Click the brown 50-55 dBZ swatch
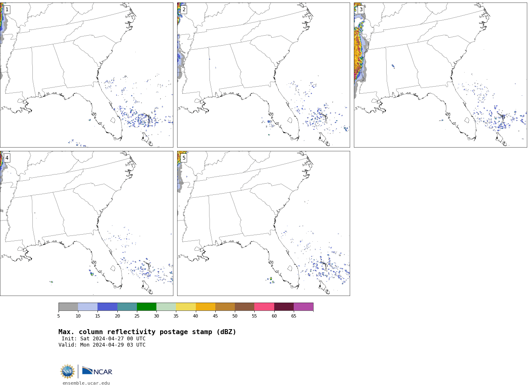Viewport: 531px width, 388px height. [244, 307]
